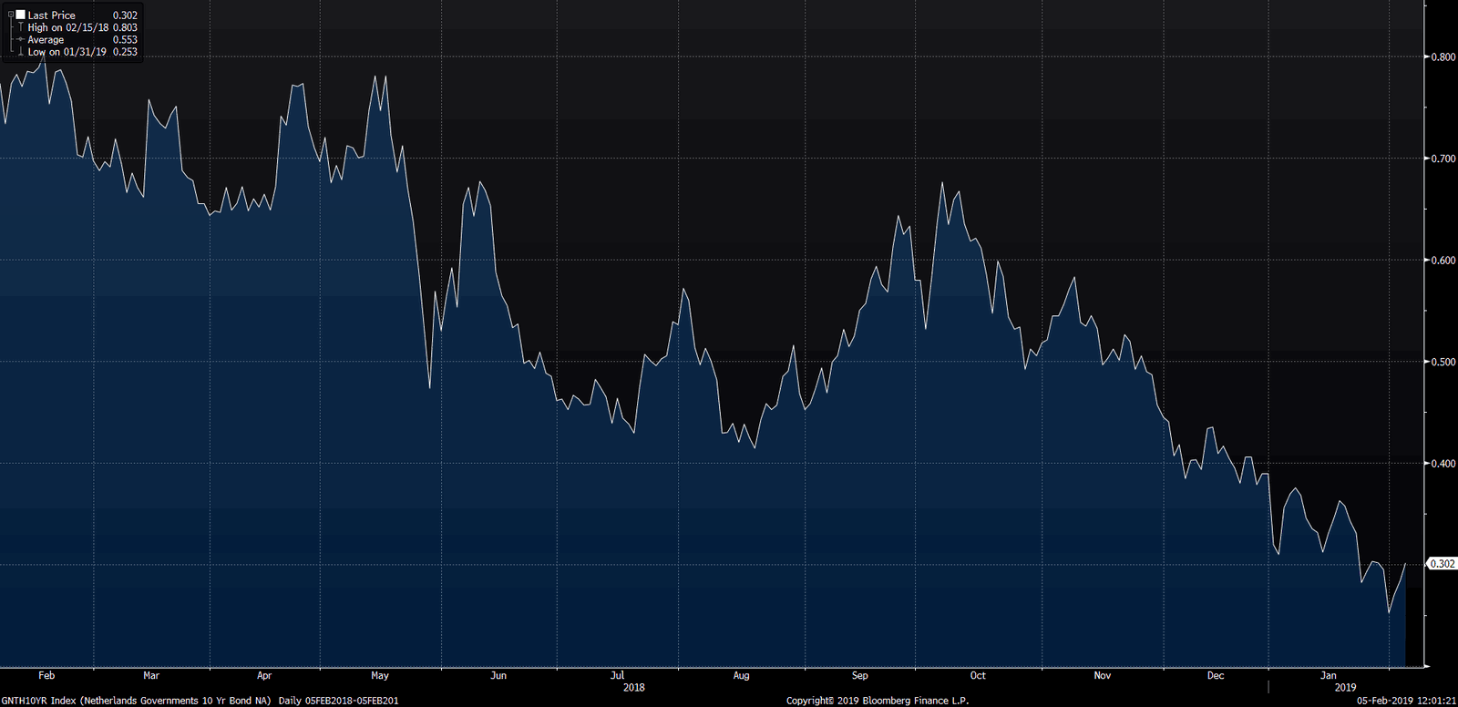Select the High on 02/15/18 legend entry
This screenshot has width=1458, height=707.
(x=68, y=27)
